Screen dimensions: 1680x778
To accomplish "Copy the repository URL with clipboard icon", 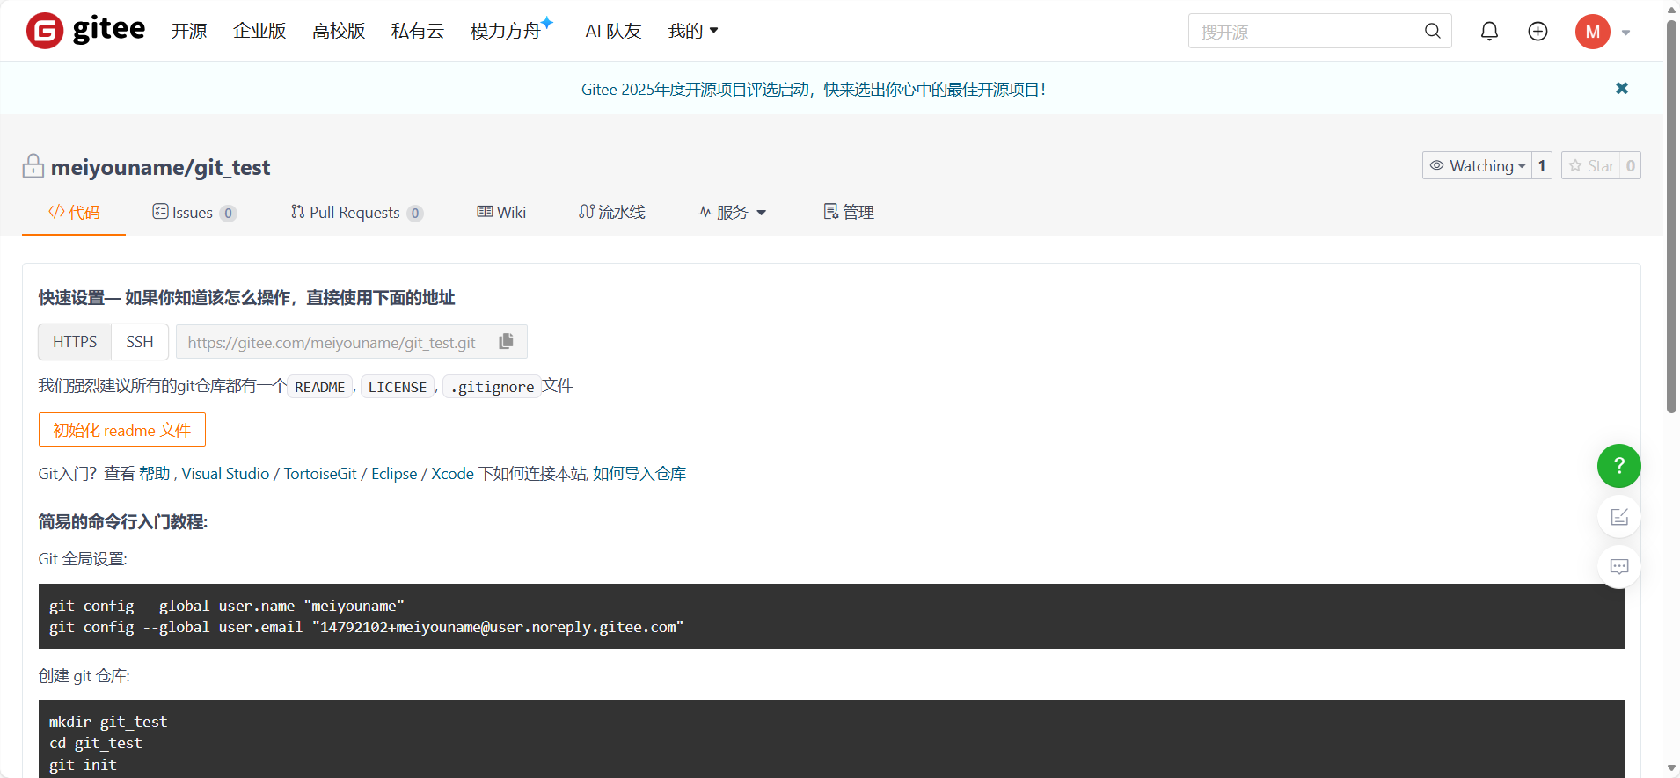I will 506,341.
